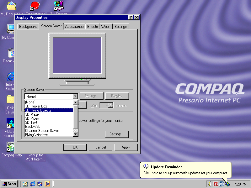Click the 7:20 PM taskbar clock
The height and width of the screenshot is (188, 251).
240,184
